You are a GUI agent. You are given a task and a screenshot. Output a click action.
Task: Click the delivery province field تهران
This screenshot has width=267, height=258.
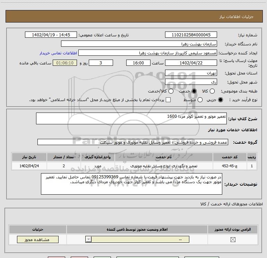[x=191, y=73]
